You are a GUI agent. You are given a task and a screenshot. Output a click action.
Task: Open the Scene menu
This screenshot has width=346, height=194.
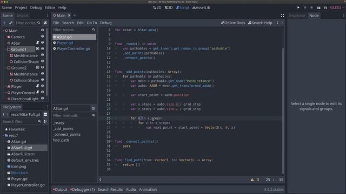(x=7, y=8)
